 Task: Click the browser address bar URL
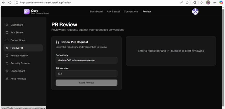point(45,2)
